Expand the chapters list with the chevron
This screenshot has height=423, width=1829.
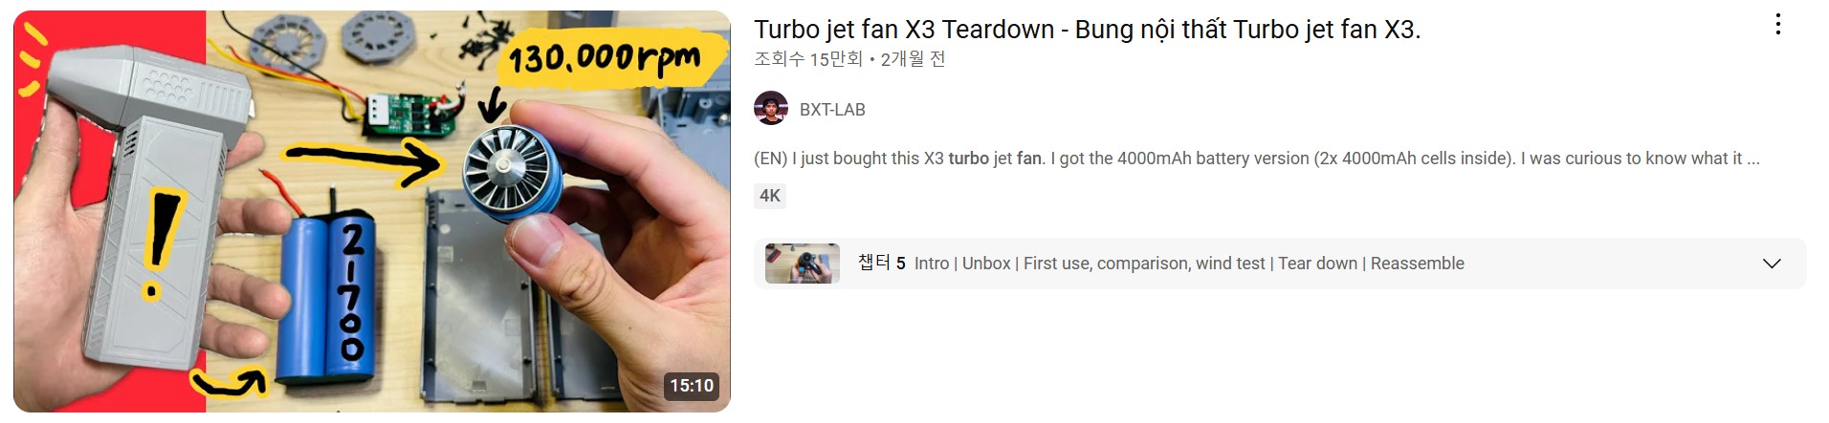pyautogui.click(x=1772, y=264)
